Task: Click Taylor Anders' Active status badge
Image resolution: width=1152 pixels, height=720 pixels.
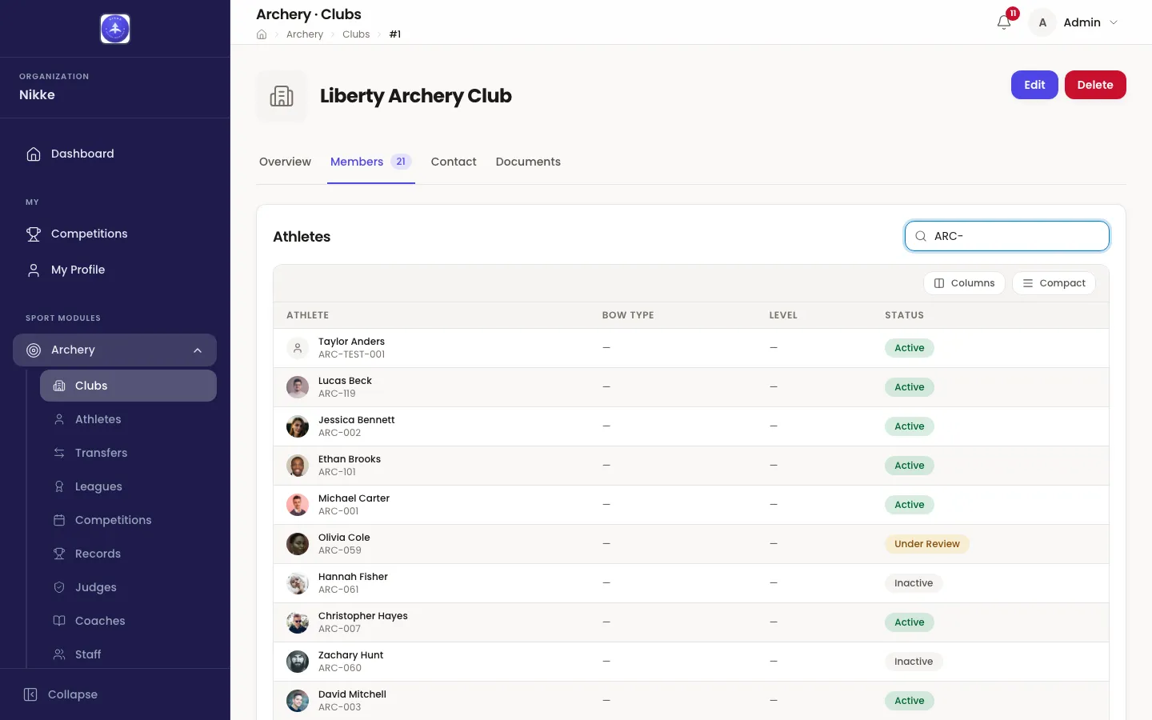Action: [910, 348]
